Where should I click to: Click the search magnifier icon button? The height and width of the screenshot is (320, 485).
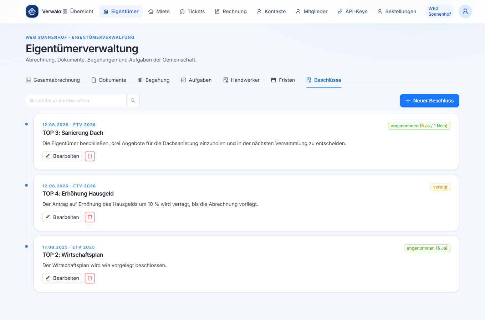point(133,101)
